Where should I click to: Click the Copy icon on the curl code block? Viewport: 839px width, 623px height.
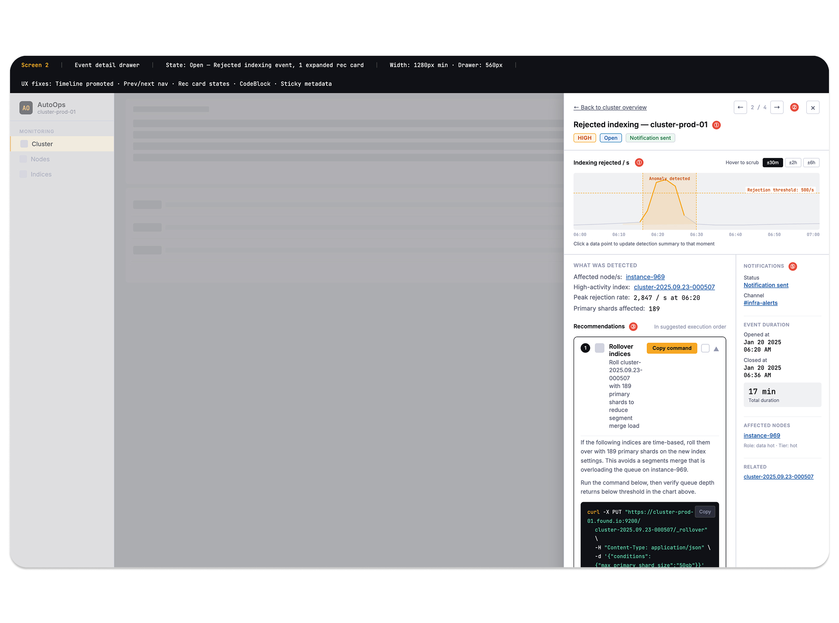click(x=705, y=511)
